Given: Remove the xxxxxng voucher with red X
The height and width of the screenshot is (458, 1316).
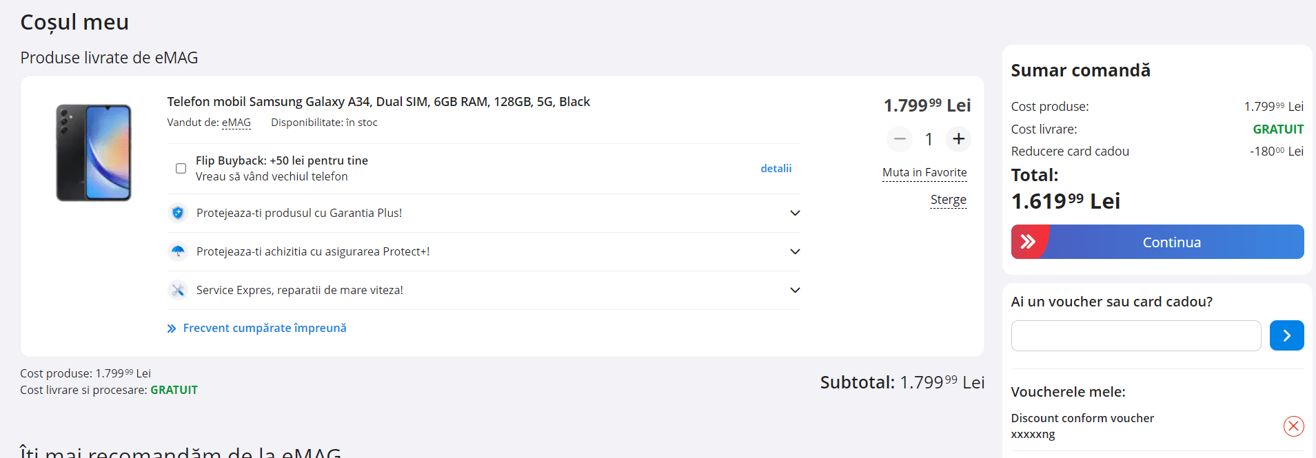Looking at the screenshot, I should pos(1293,426).
